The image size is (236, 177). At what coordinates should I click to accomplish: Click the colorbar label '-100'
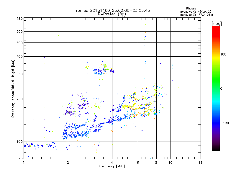(x=224, y=123)
